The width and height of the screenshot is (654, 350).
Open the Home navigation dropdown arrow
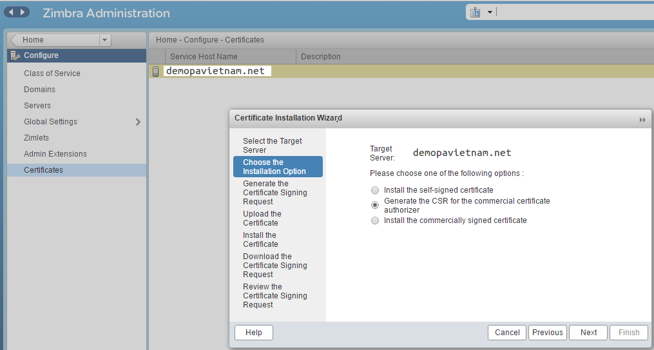point(104,40)
